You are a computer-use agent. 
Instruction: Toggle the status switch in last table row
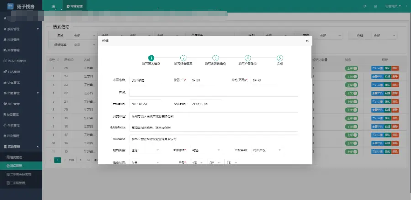[x=351, y=151]
